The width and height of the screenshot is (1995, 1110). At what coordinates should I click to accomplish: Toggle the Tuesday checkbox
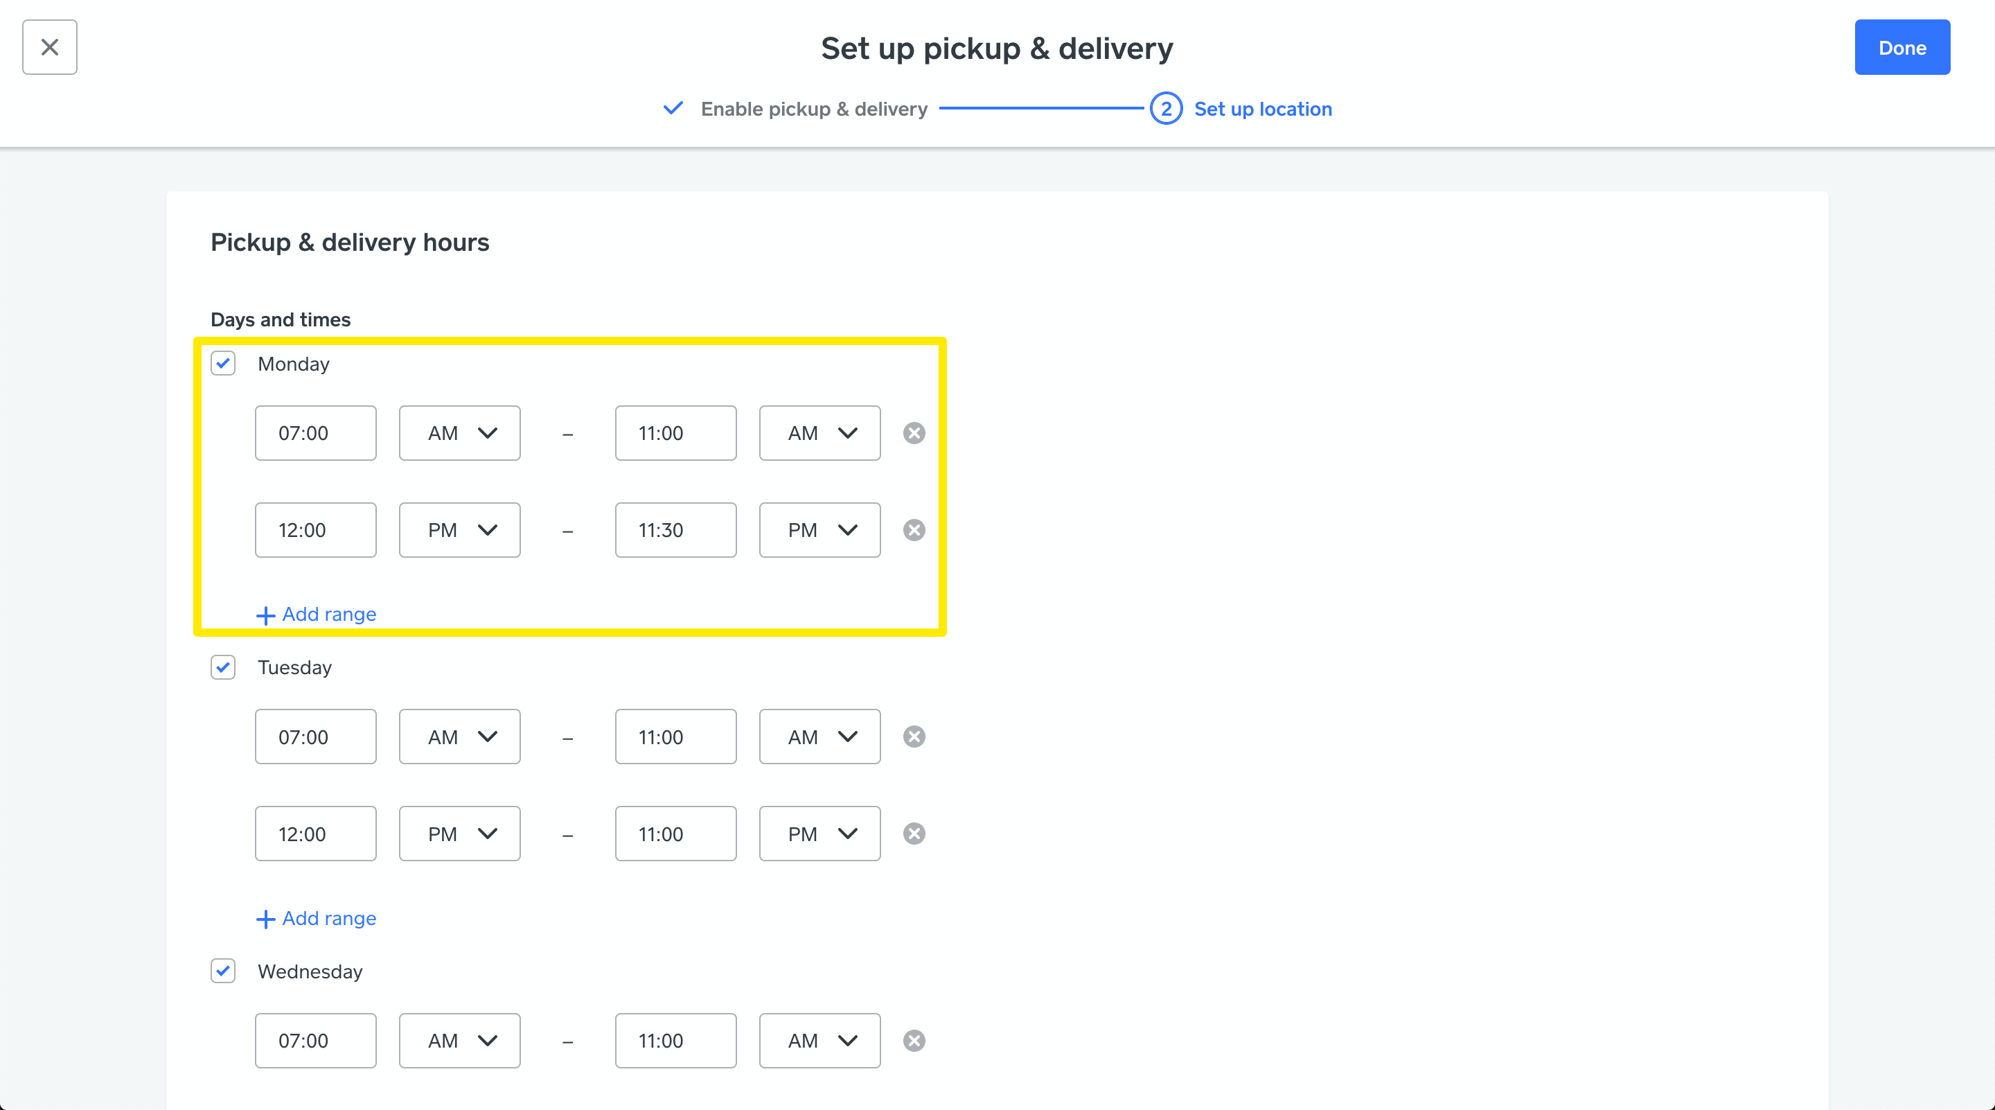click(x=223, y=667)
